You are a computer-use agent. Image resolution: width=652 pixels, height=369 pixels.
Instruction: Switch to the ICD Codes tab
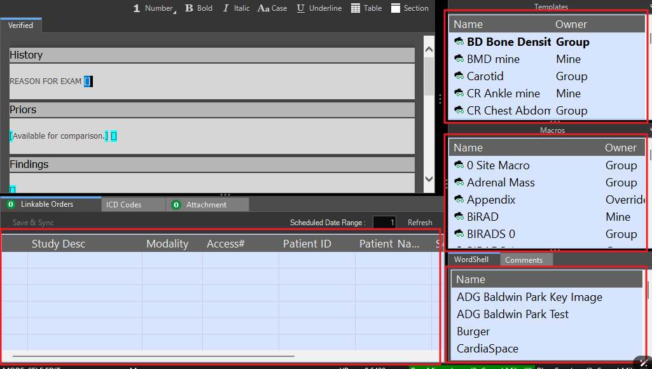tap(123, 205)
